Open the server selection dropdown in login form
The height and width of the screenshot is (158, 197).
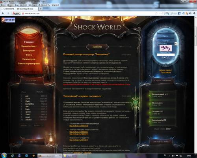[167, 43]
